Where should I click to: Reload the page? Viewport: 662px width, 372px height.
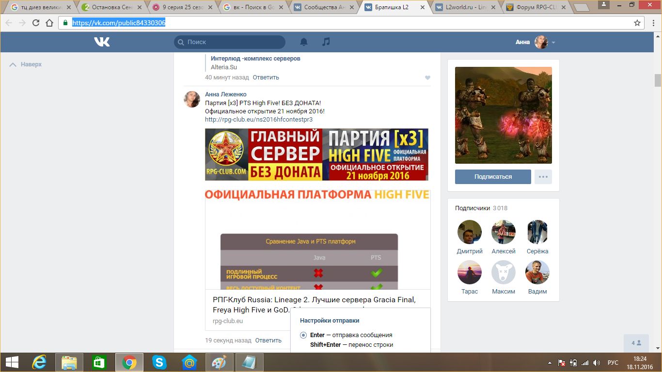click(36, 23)
